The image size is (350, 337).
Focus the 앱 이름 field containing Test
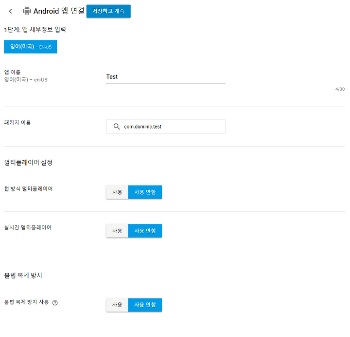pos(166,77)
